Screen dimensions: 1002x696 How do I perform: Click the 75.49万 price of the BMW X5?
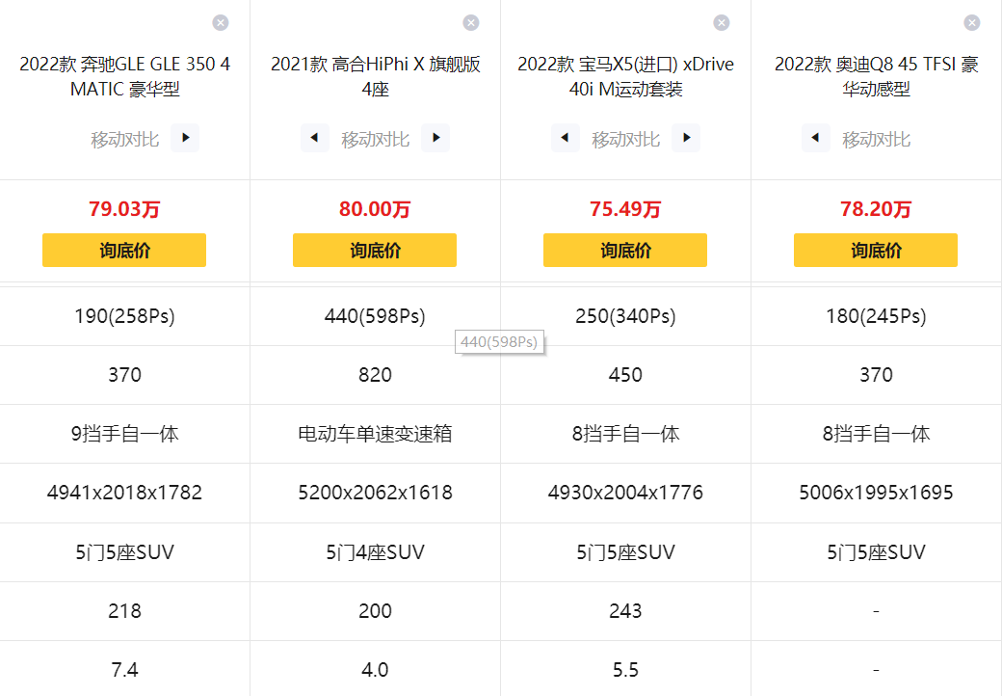pyautogui.click(x=625, y=209)
